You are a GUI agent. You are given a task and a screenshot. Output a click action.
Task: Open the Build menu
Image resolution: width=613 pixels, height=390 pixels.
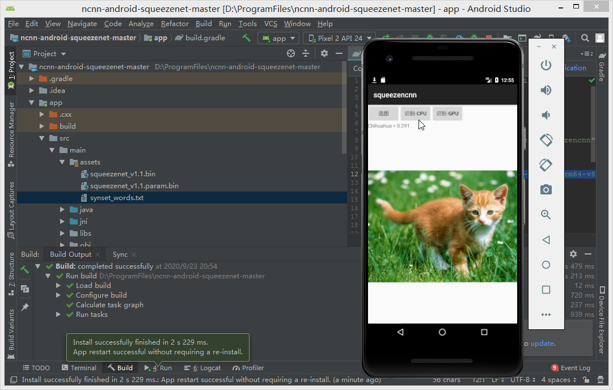point(204,24)
